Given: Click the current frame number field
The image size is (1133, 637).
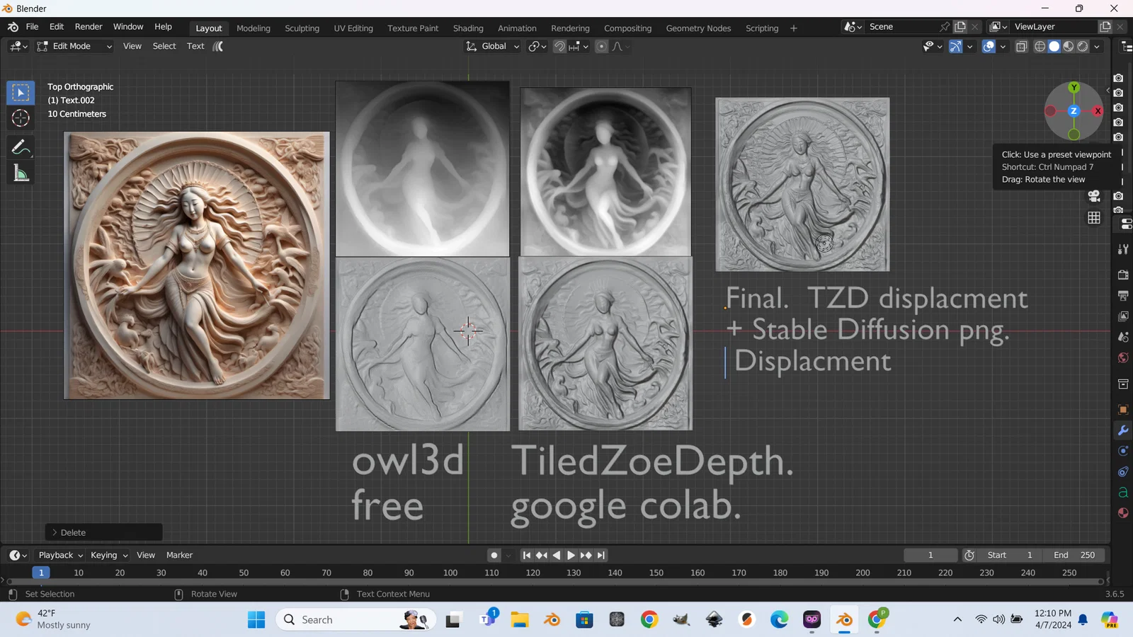Looking at the screenshot, I should click(930, 556).
